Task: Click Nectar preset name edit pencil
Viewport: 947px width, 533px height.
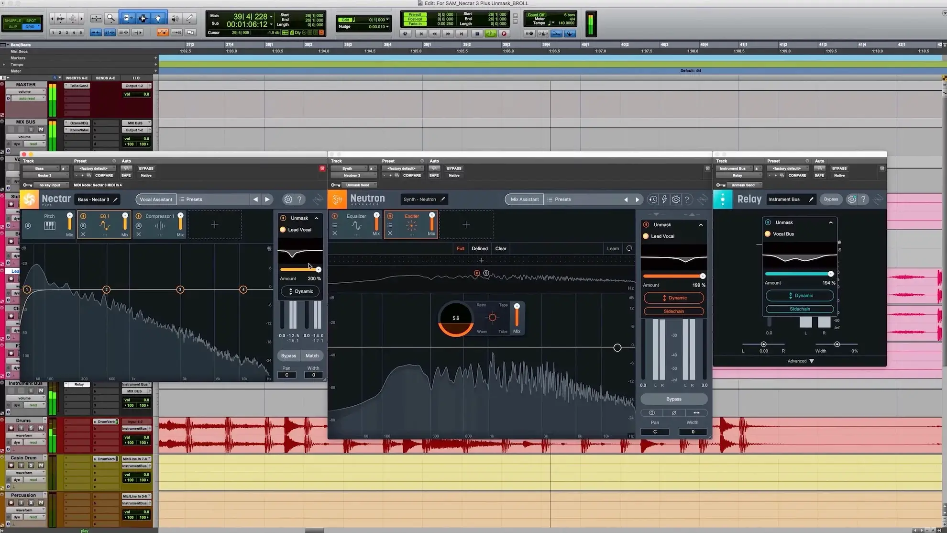Action: click(115, 200)
